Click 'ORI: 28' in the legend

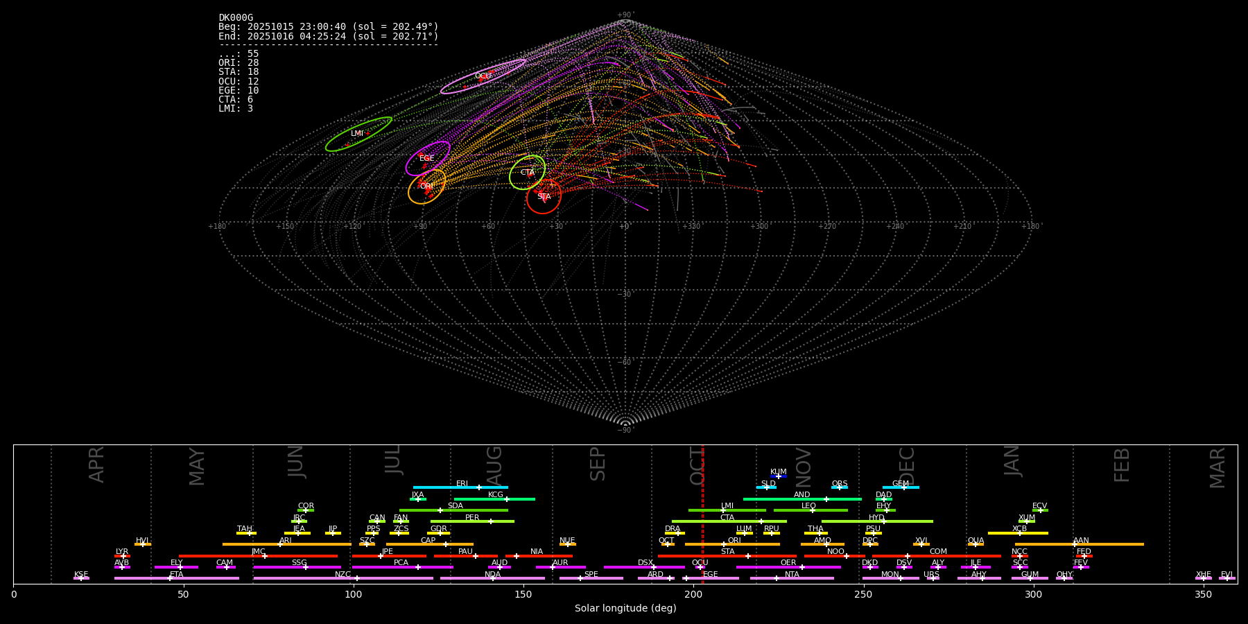(x=239, y=63)
